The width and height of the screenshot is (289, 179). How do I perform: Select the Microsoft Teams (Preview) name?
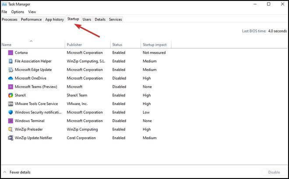pyautogui.click(x=36, y=87)
